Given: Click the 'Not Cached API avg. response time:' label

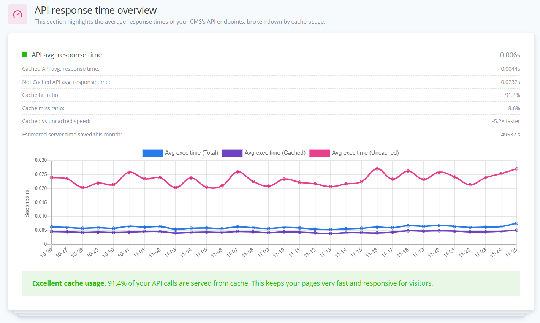Looking at the screenshot, I should click(x=66, y=82).
